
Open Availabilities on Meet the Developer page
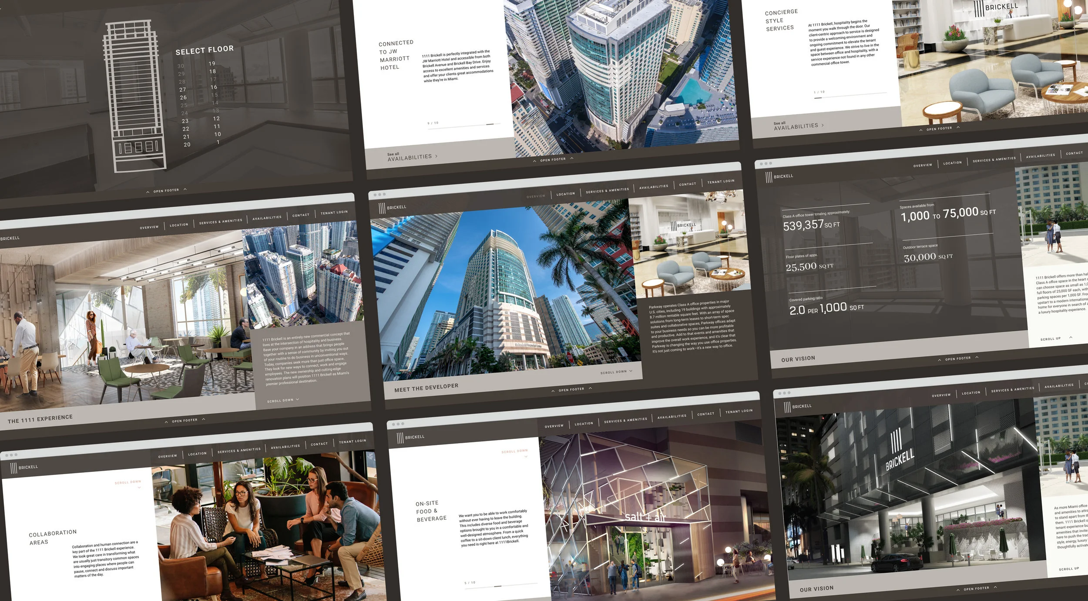[x=653, y=186]
